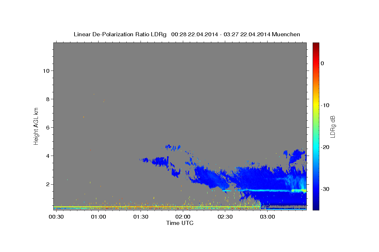
Task: Click the '01:00' time tick label
Action: (98, 217)
